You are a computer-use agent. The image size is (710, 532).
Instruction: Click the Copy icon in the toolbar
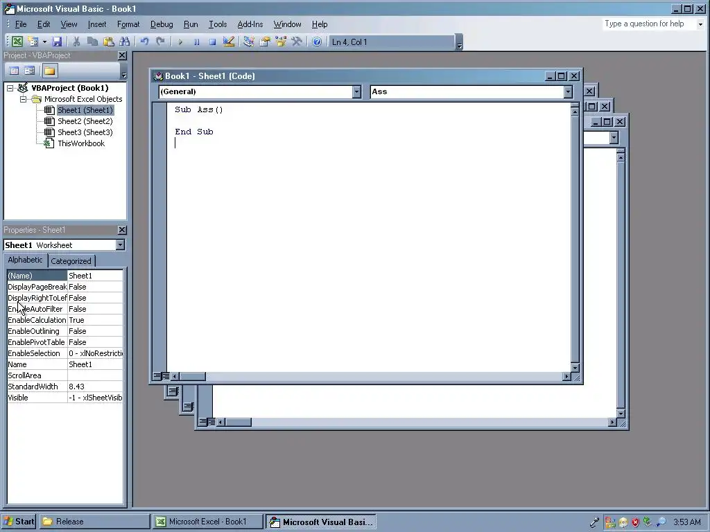tap(92, 42)
